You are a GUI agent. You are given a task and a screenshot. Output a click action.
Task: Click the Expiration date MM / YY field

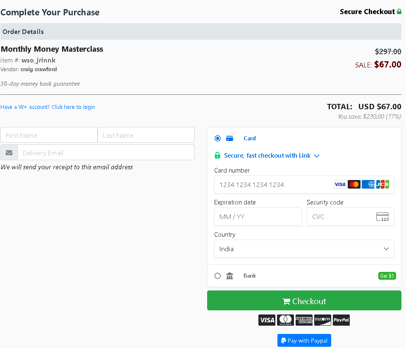click(x=258, y=217)
